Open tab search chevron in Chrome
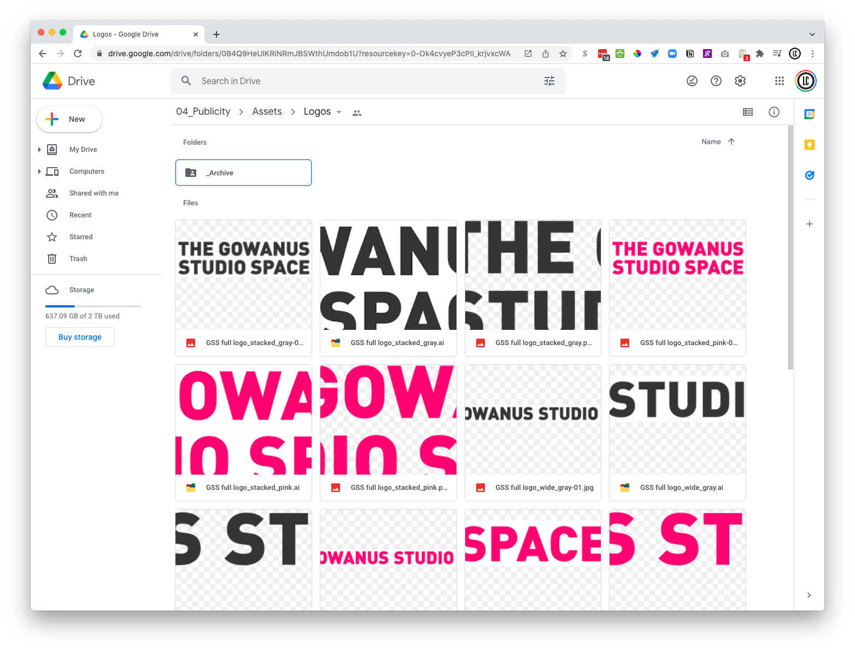 pyautogui.click(x=812, y=34)
